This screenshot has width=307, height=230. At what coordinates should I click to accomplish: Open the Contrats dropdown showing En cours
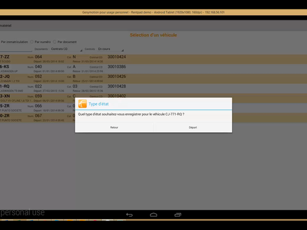pyautogui.click(x=111, y=49)
